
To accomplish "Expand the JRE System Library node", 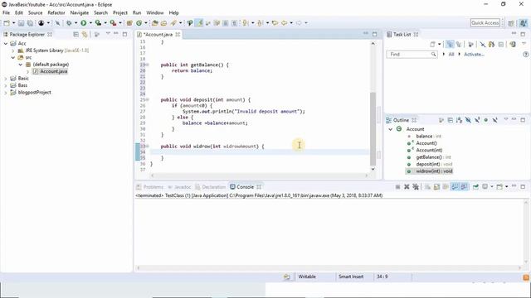I will coord(13,50).
